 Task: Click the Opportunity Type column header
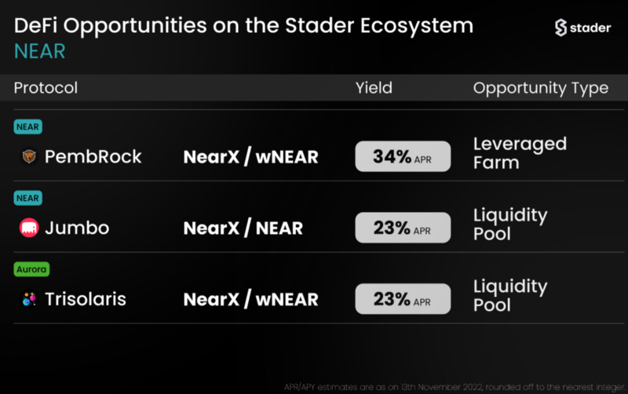point(541,89)
